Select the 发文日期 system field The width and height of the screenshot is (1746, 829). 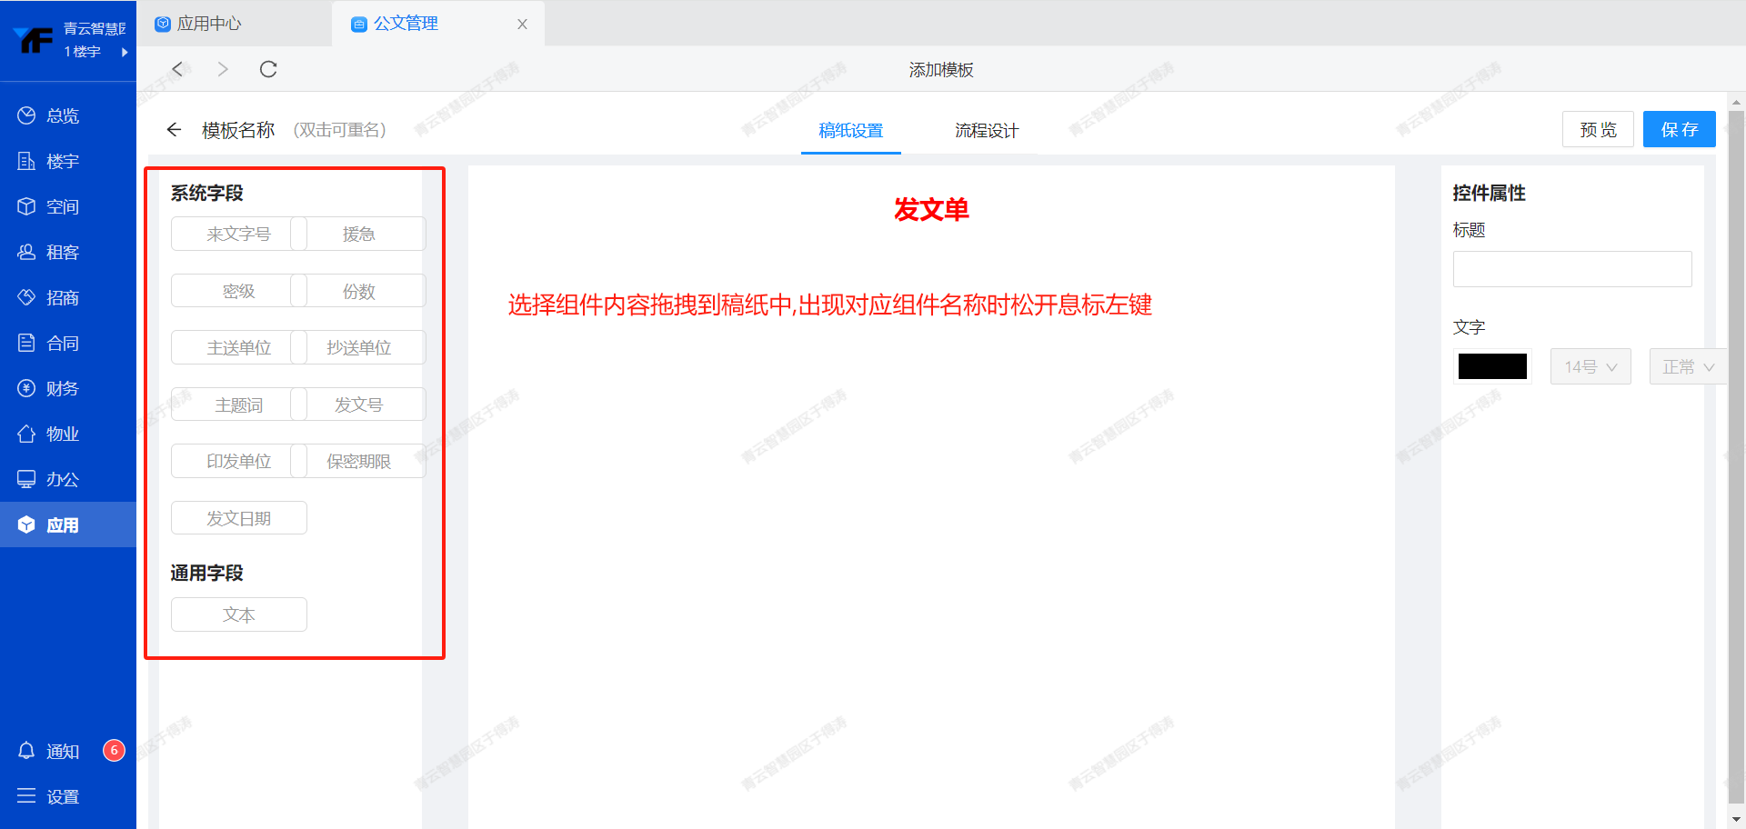(239, 518)
